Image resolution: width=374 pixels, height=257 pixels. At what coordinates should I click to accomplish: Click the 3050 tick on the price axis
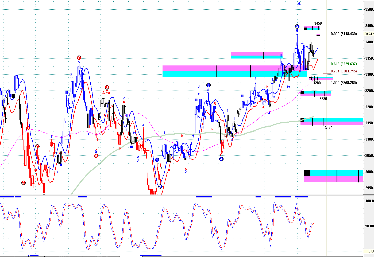(369, 156)
